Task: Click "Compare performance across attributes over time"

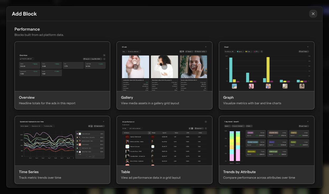Action: (x=259, y=178)
